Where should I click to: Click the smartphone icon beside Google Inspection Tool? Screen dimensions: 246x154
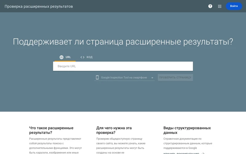97,77
